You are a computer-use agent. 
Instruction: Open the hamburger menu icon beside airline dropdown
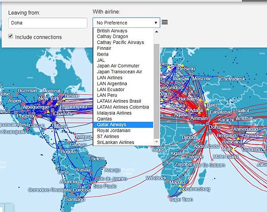(165, 22)
